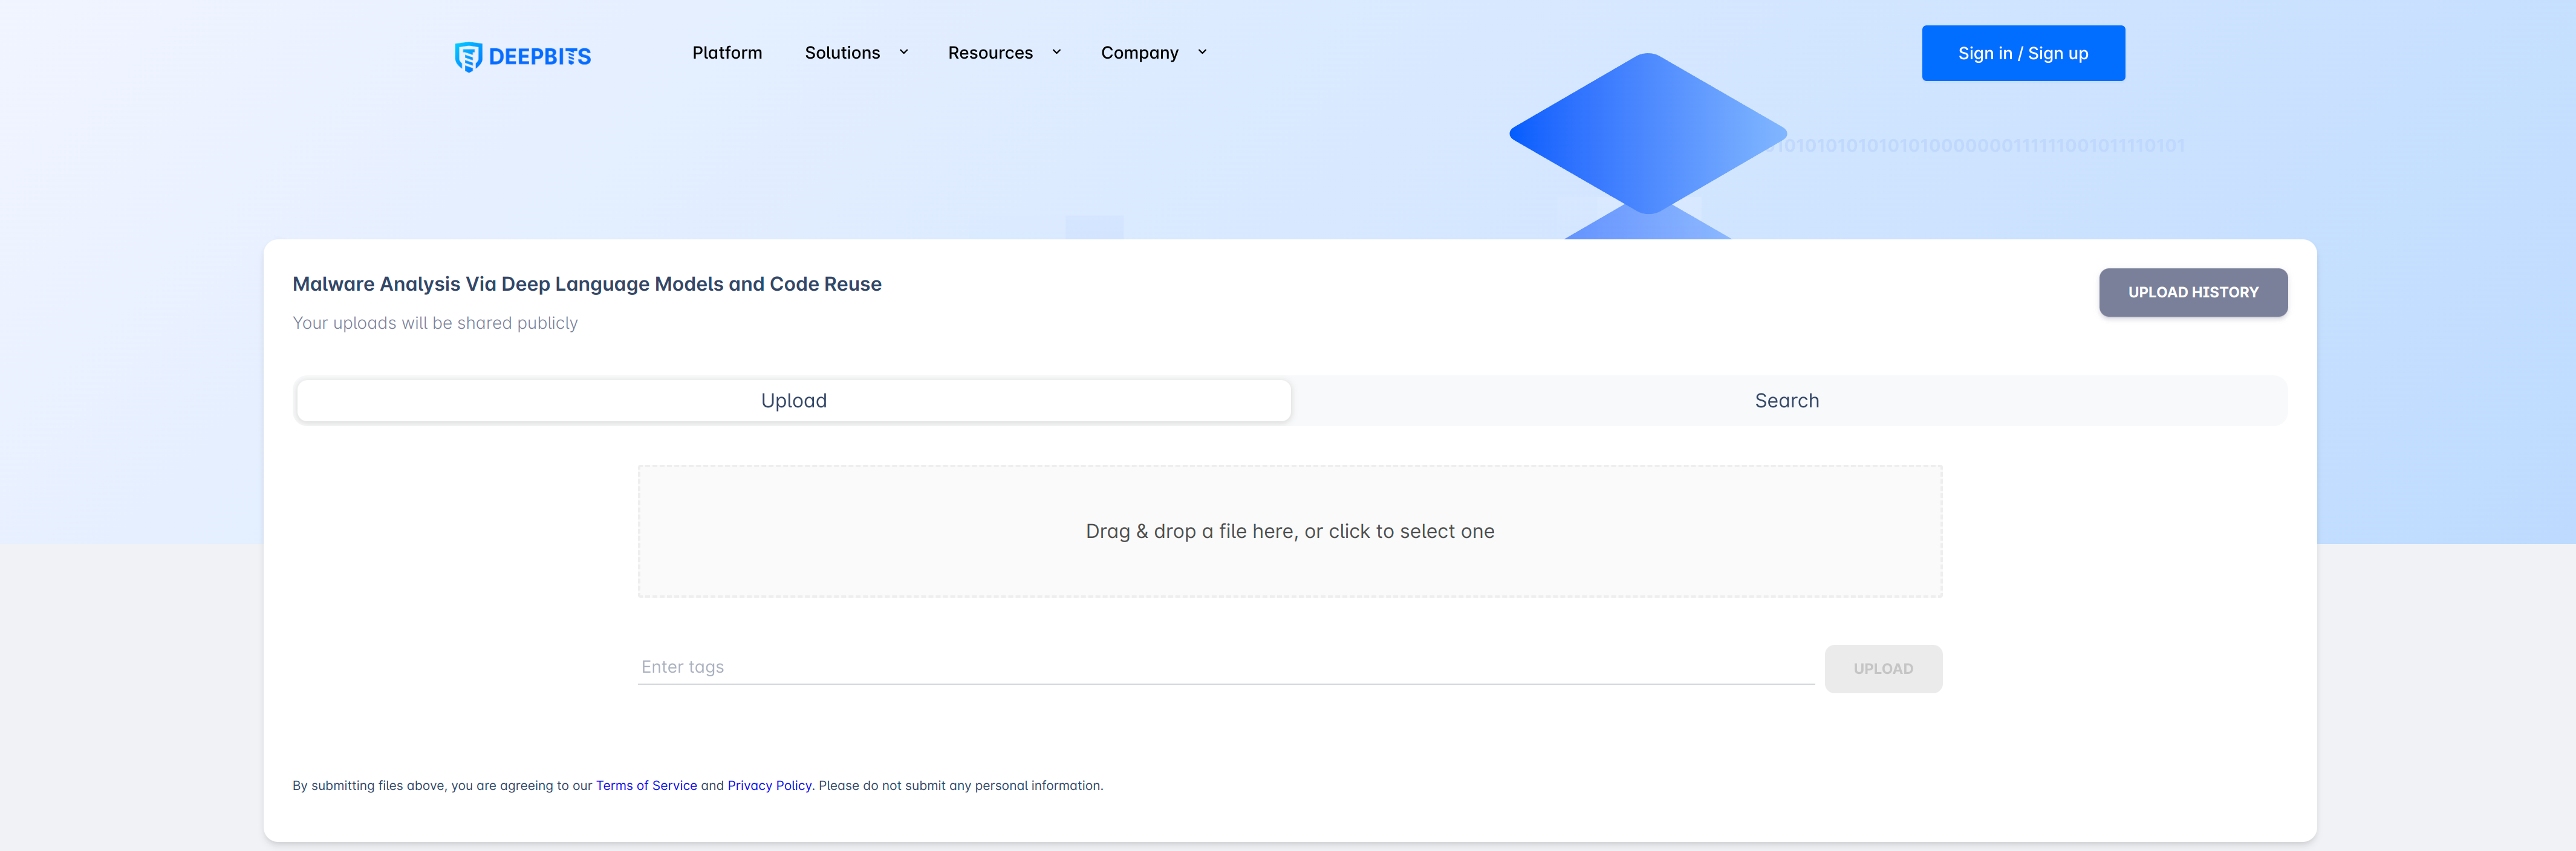Screen dimensions: 2576x851
Task: Open the Company menu
Action: coord(1139,53)
